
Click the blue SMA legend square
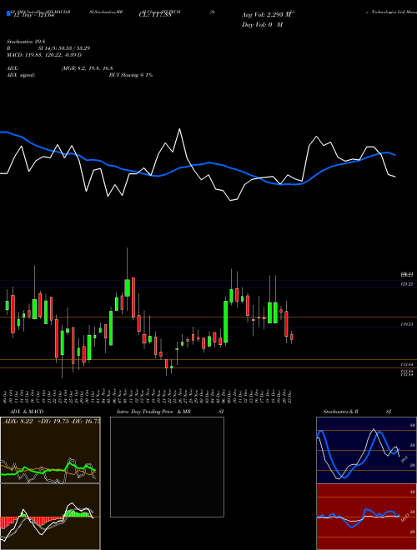pos(9,13)
